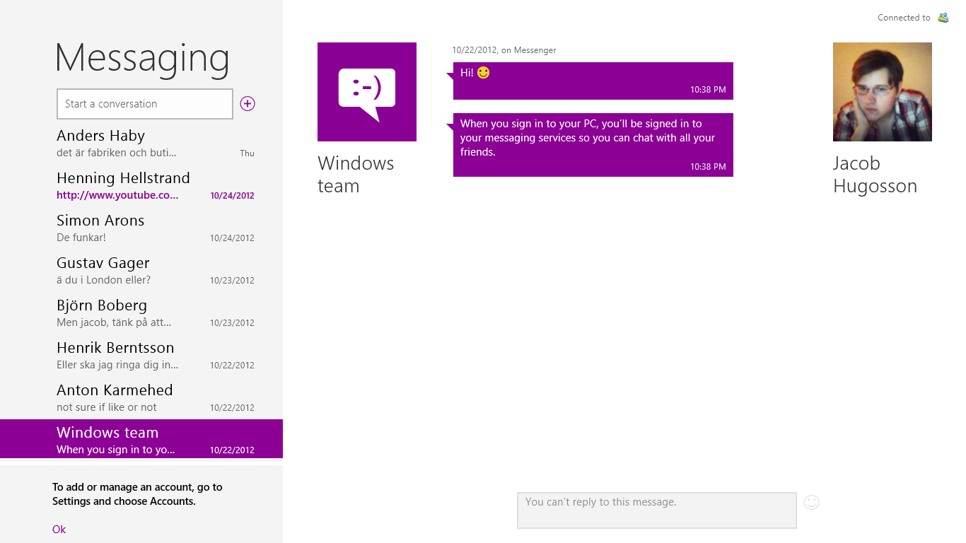Click the Messenger status icon after Connected to
The width and height of the screenshot is (966, 543).
point(943,17)
